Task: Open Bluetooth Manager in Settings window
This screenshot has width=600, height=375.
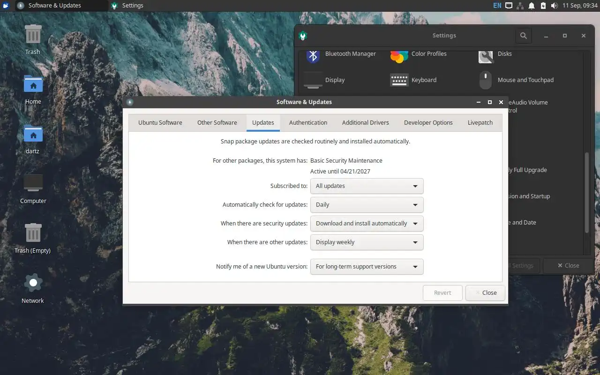Action: [341, 55]
